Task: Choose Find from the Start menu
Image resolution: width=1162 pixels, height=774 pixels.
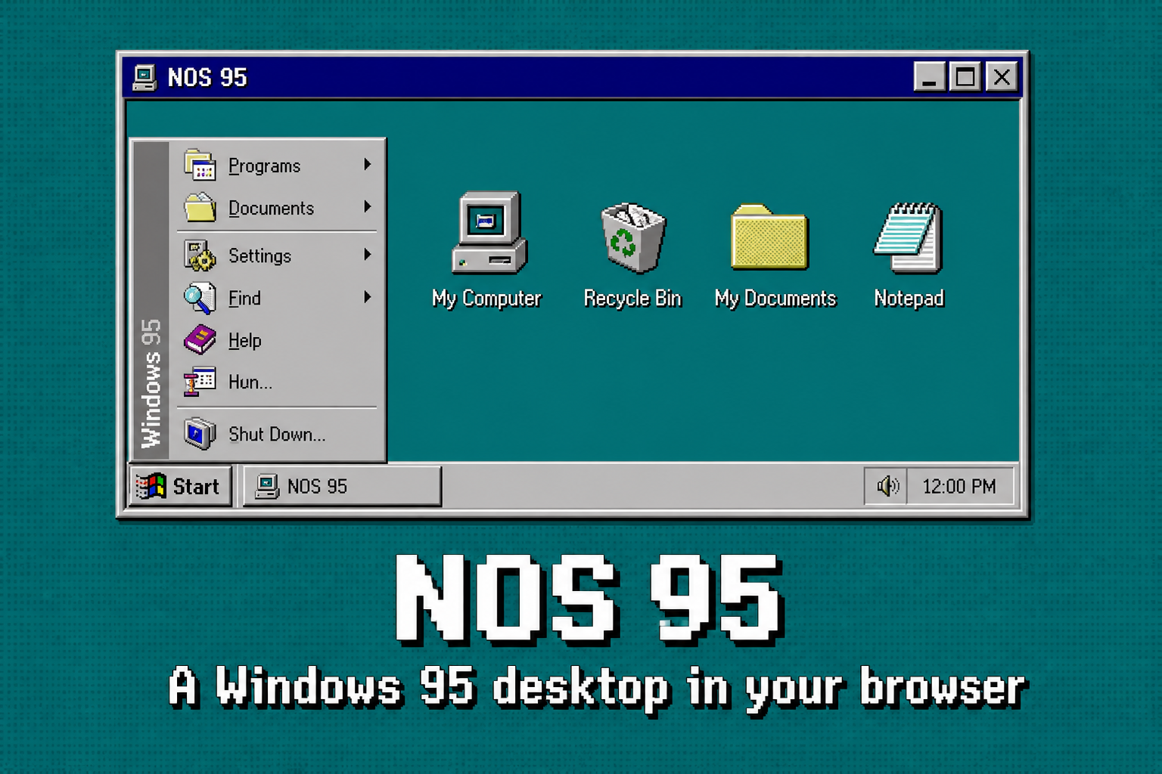Action: click(x=277, y=298)
